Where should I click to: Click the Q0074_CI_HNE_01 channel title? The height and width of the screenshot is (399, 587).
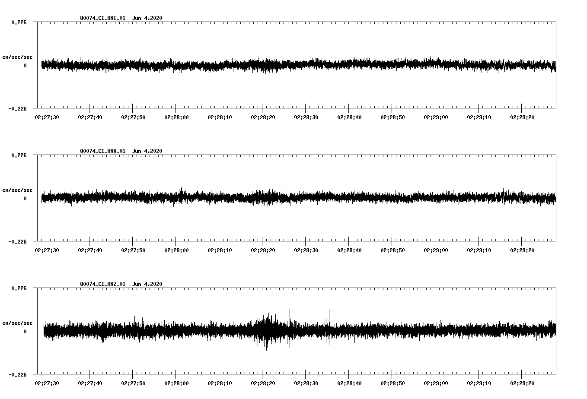tap(103, 18)
